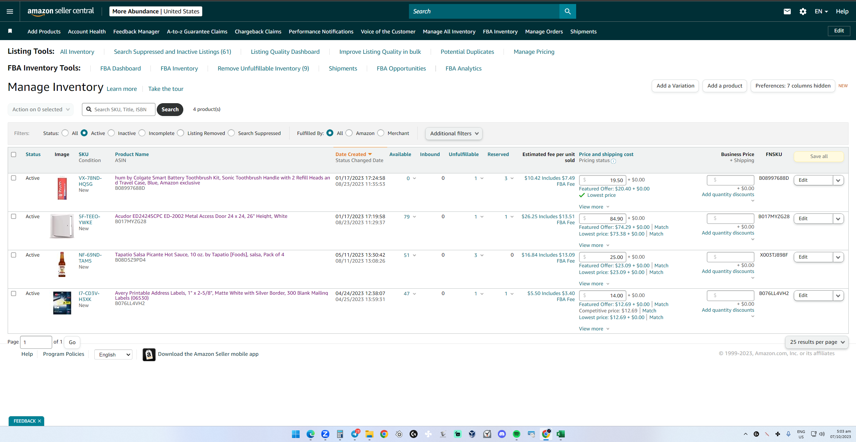
Task: Open Excel from taskbar
Action: [x=561, y=434]
